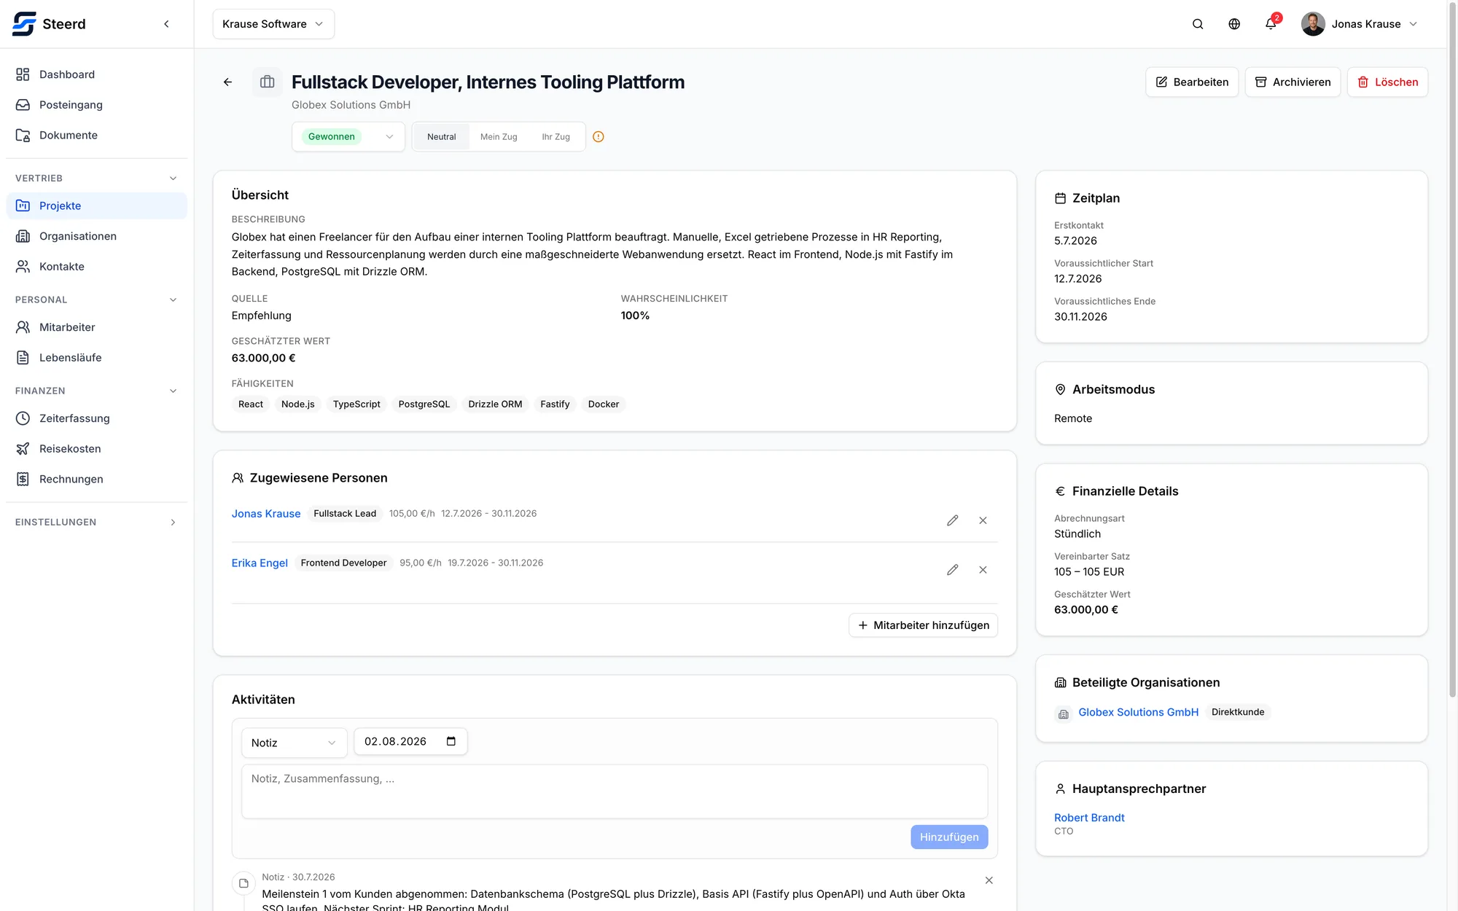Open calendar picker icon in date field

coord(451,741)
